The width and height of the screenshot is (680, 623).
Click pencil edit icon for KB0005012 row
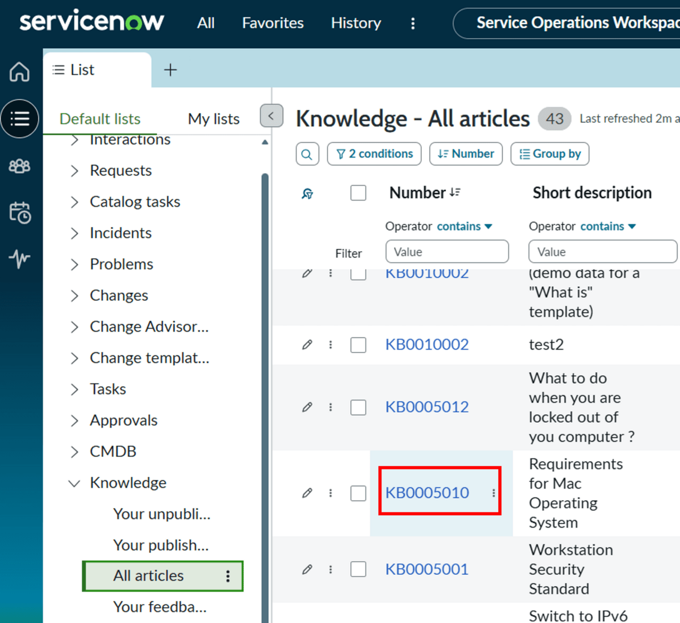307,407
